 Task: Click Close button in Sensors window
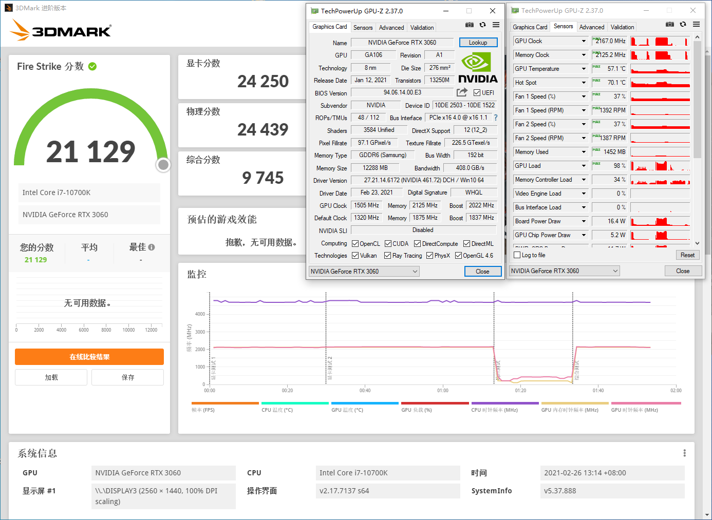683,271
